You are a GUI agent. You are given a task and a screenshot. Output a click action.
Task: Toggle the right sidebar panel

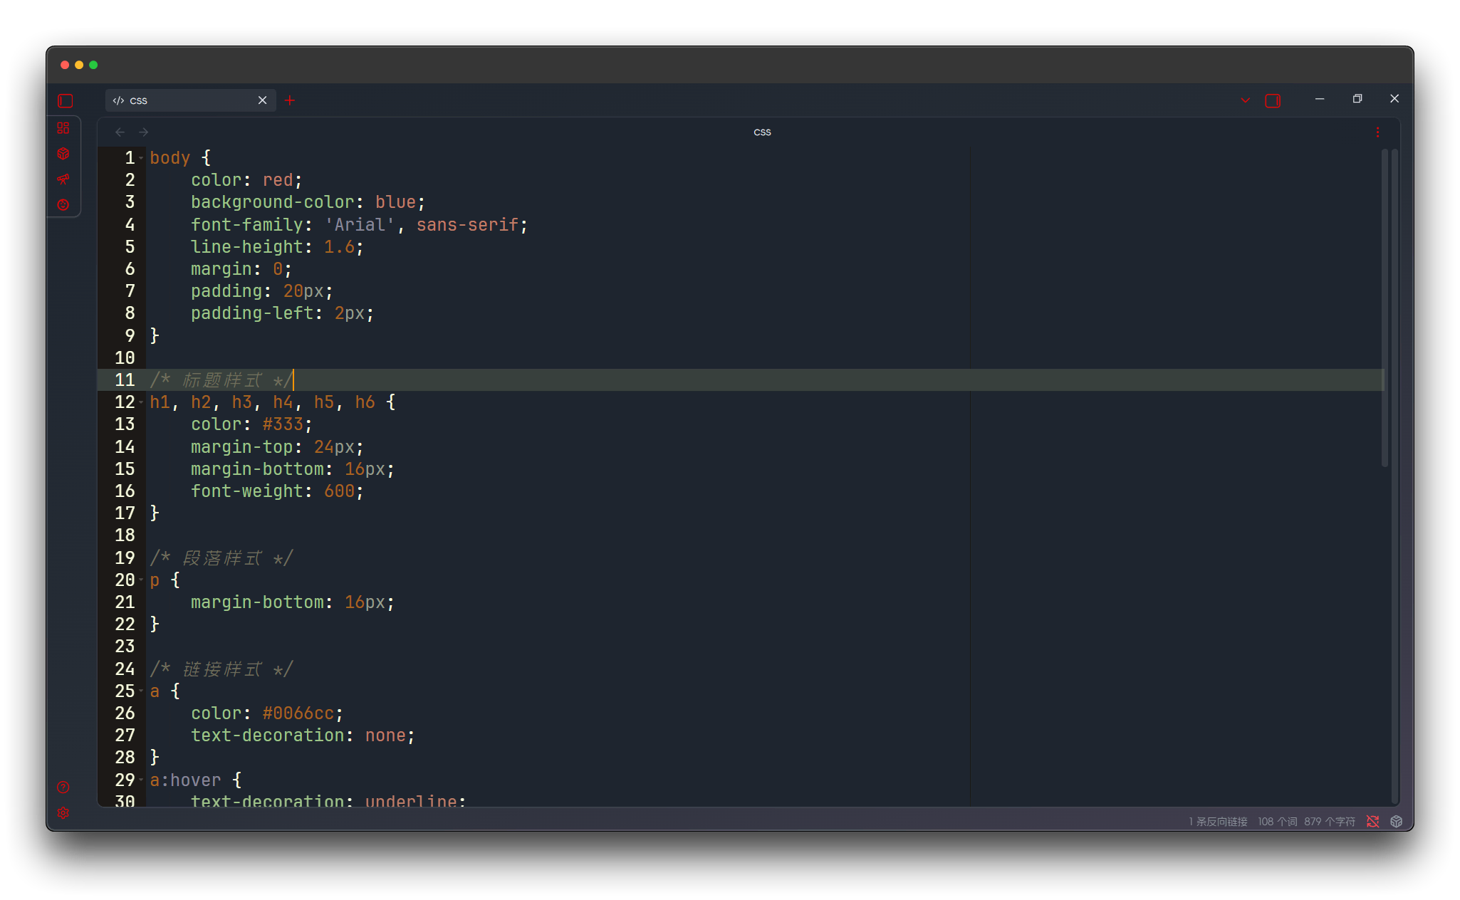(1273, 100)
